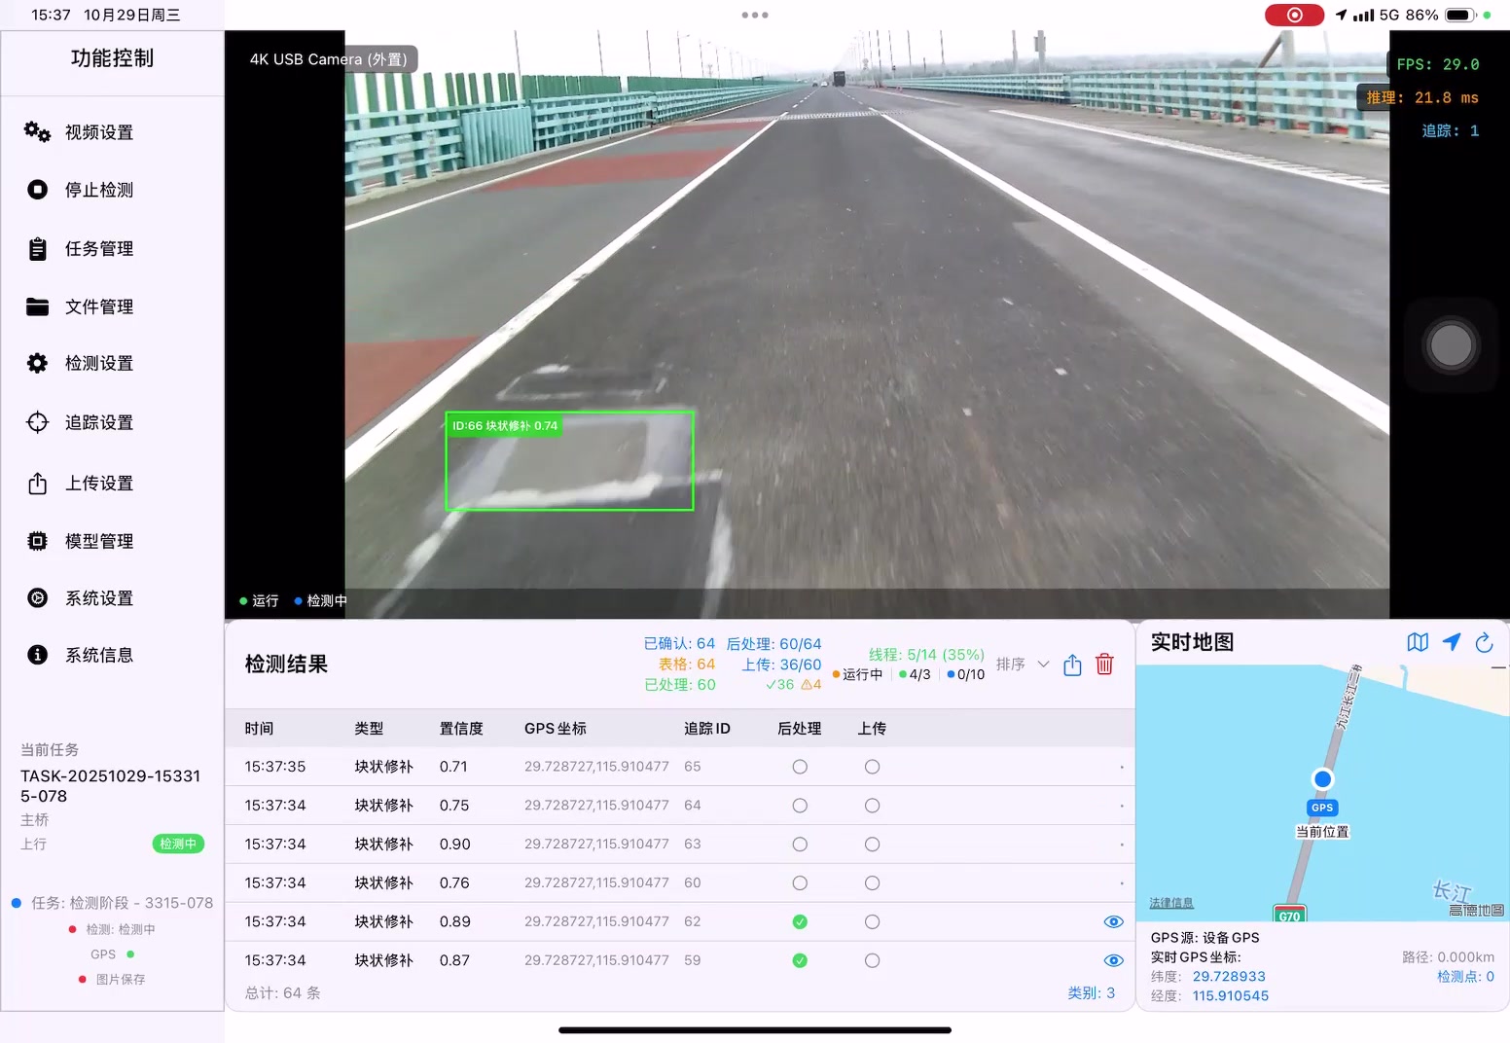Click 任务: 检测阶段 - 3315-078 status
Viewport: 1510px width, 1043px height.
click(122, 903)
